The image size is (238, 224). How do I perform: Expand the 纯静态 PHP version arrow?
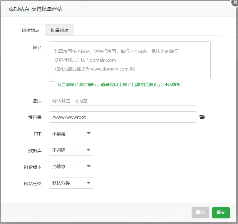click(89, 166)
